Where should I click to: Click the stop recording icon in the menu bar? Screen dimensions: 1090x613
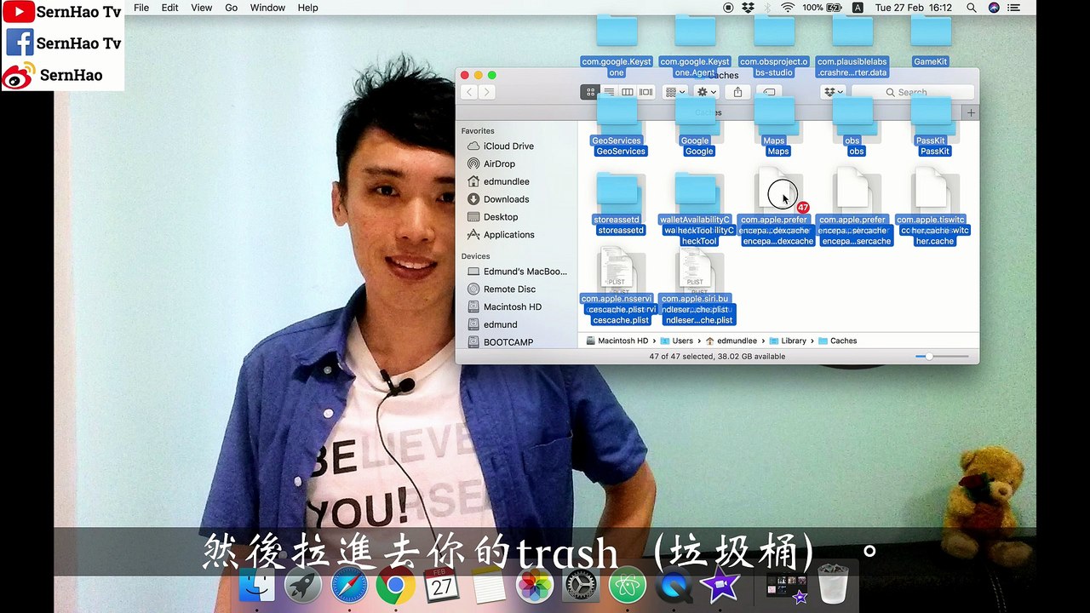click(x=728, y=8)
